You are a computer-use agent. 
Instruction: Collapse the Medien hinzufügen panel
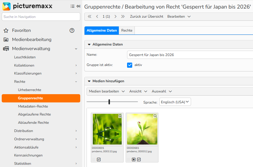tap(89, 81)
